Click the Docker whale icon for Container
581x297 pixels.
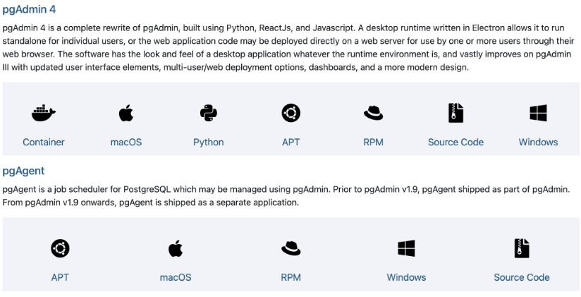pos(44,113)
